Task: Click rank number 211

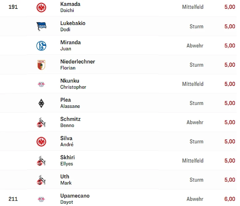Action: pyautogui.click(x=13, y=199)
